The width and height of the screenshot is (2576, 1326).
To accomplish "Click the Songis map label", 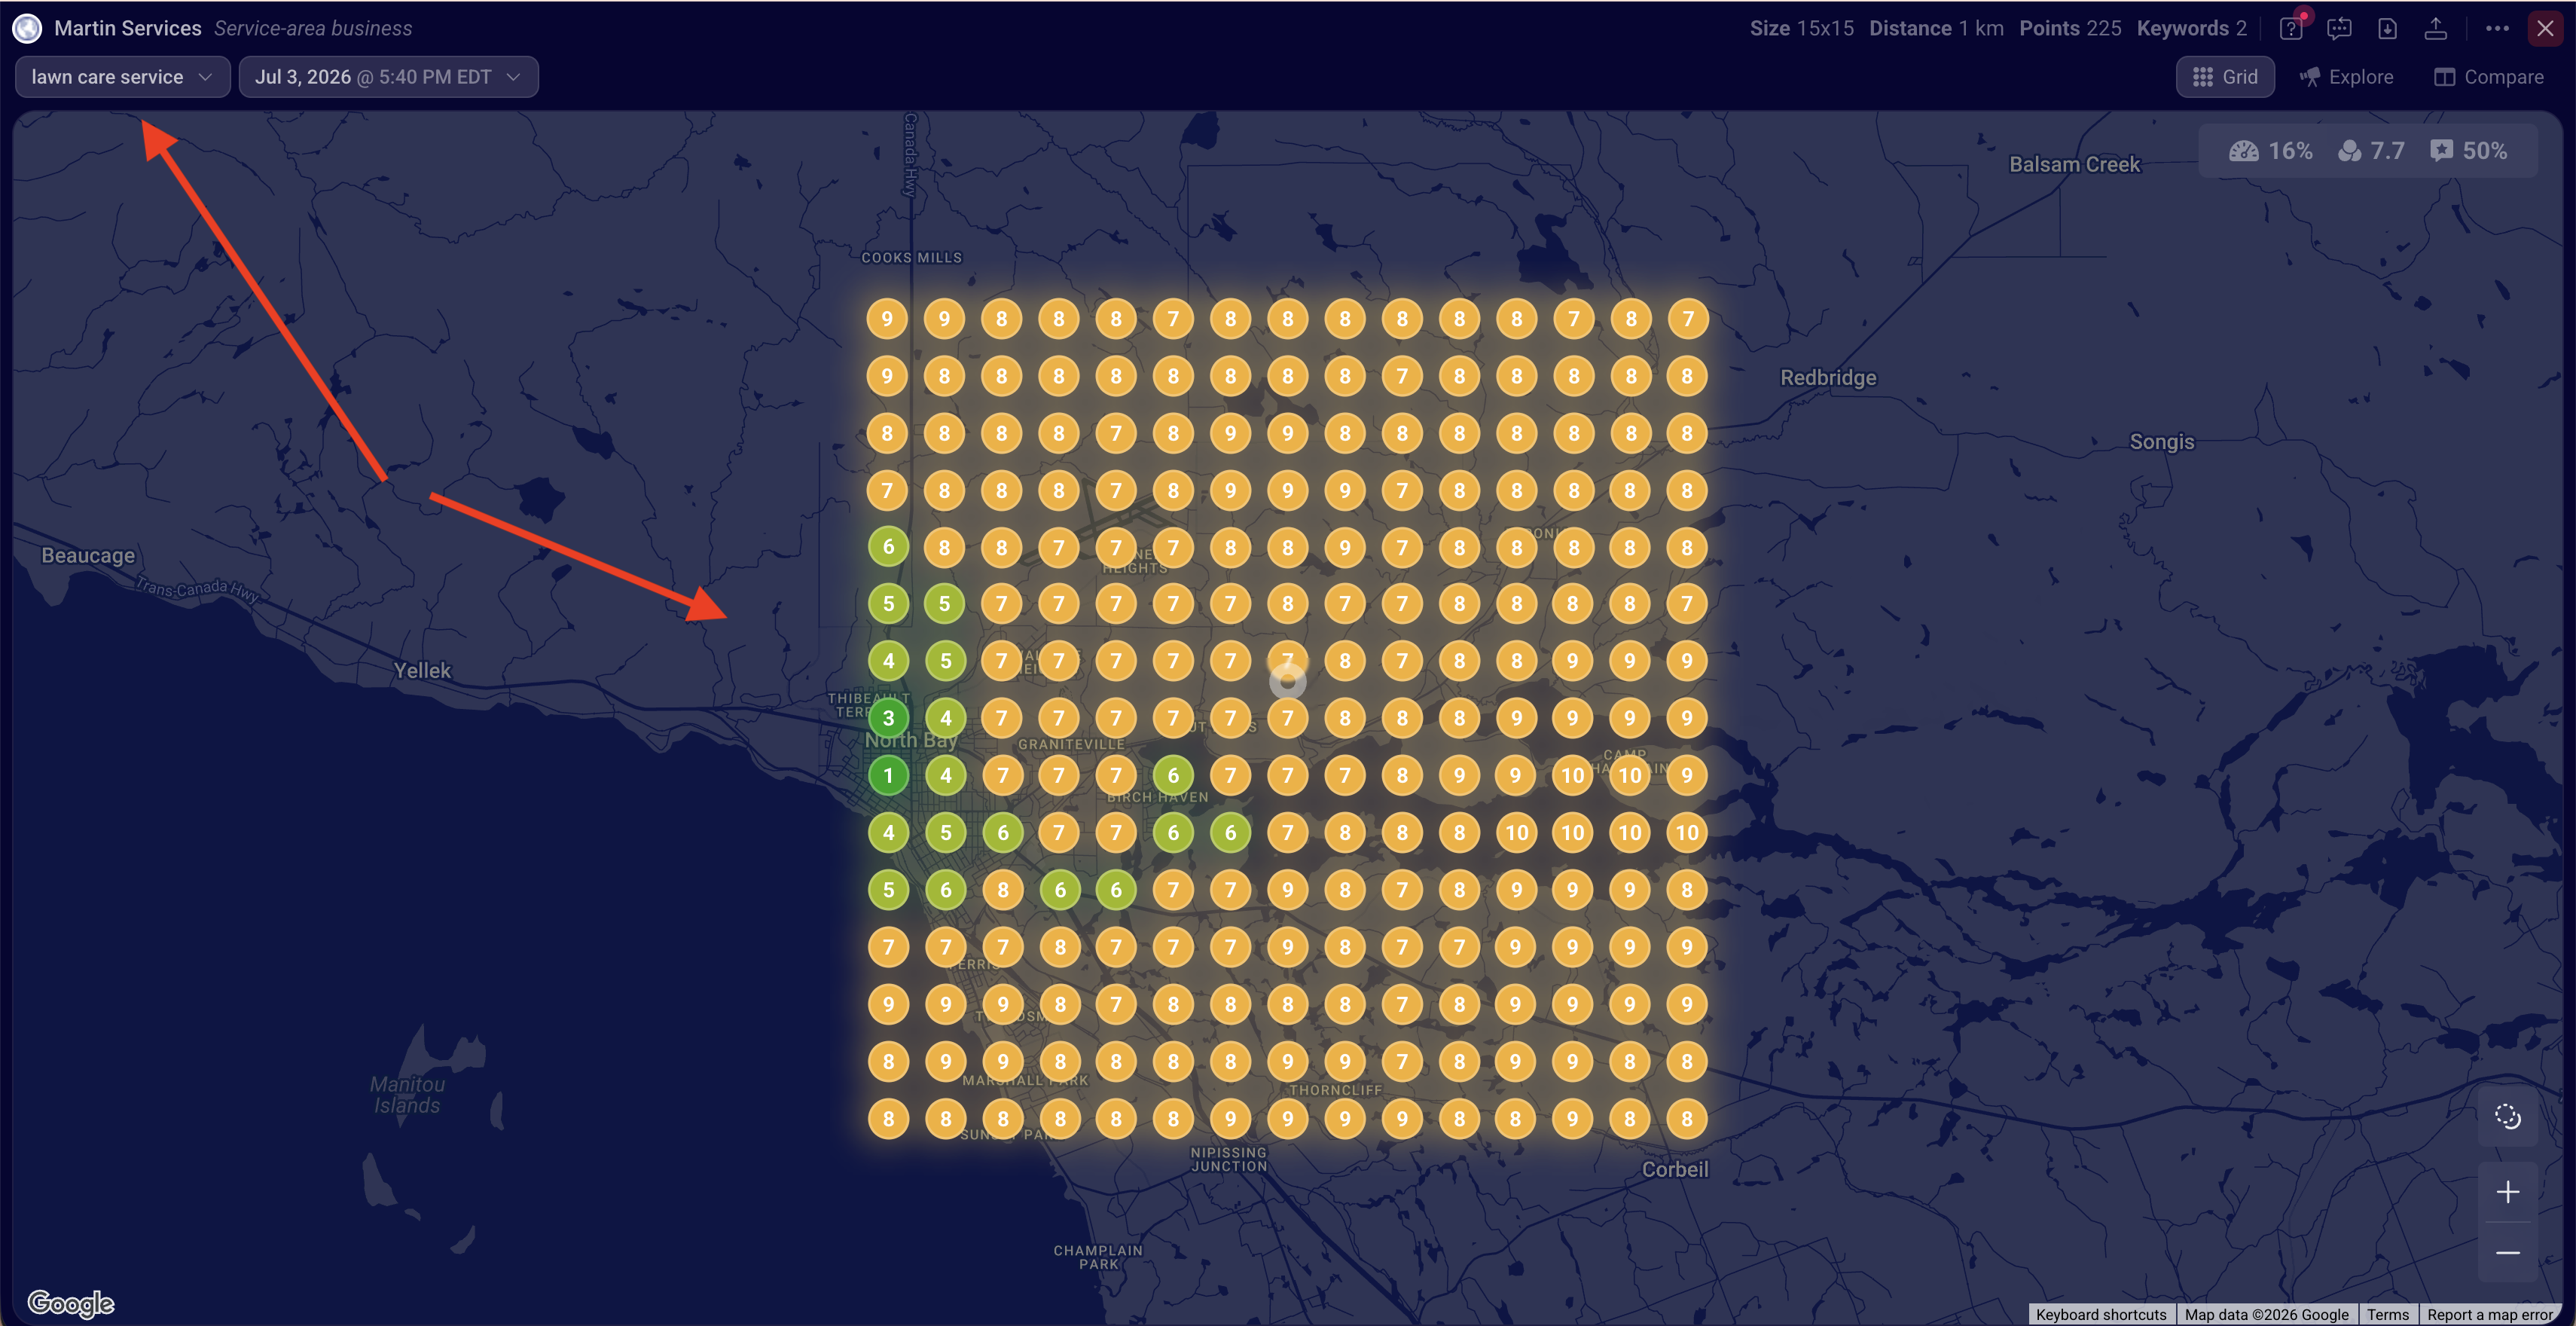I will click(2161, 442).
